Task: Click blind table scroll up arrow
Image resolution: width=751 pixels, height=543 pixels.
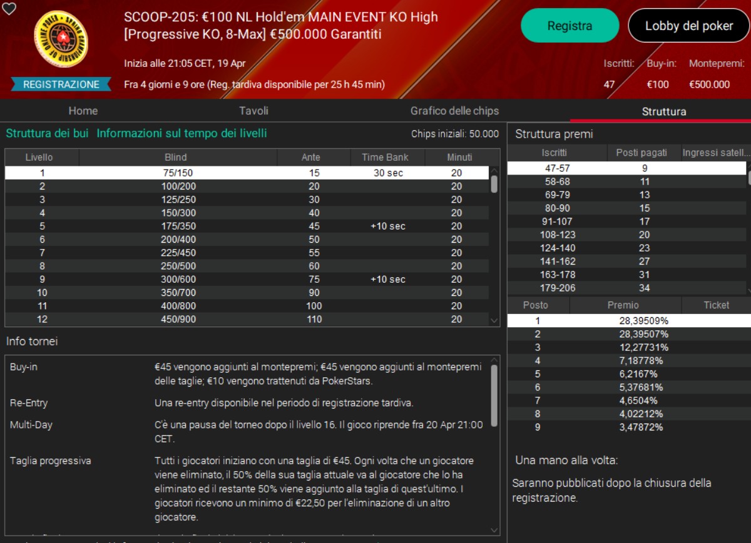Action: (x=494, y=170)
